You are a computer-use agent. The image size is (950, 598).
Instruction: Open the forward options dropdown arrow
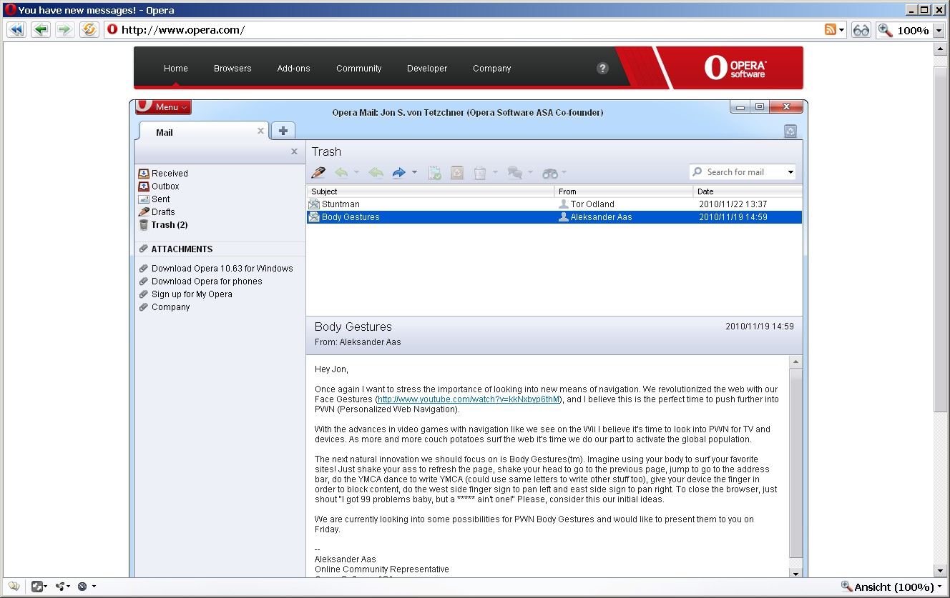coord(414,172)
